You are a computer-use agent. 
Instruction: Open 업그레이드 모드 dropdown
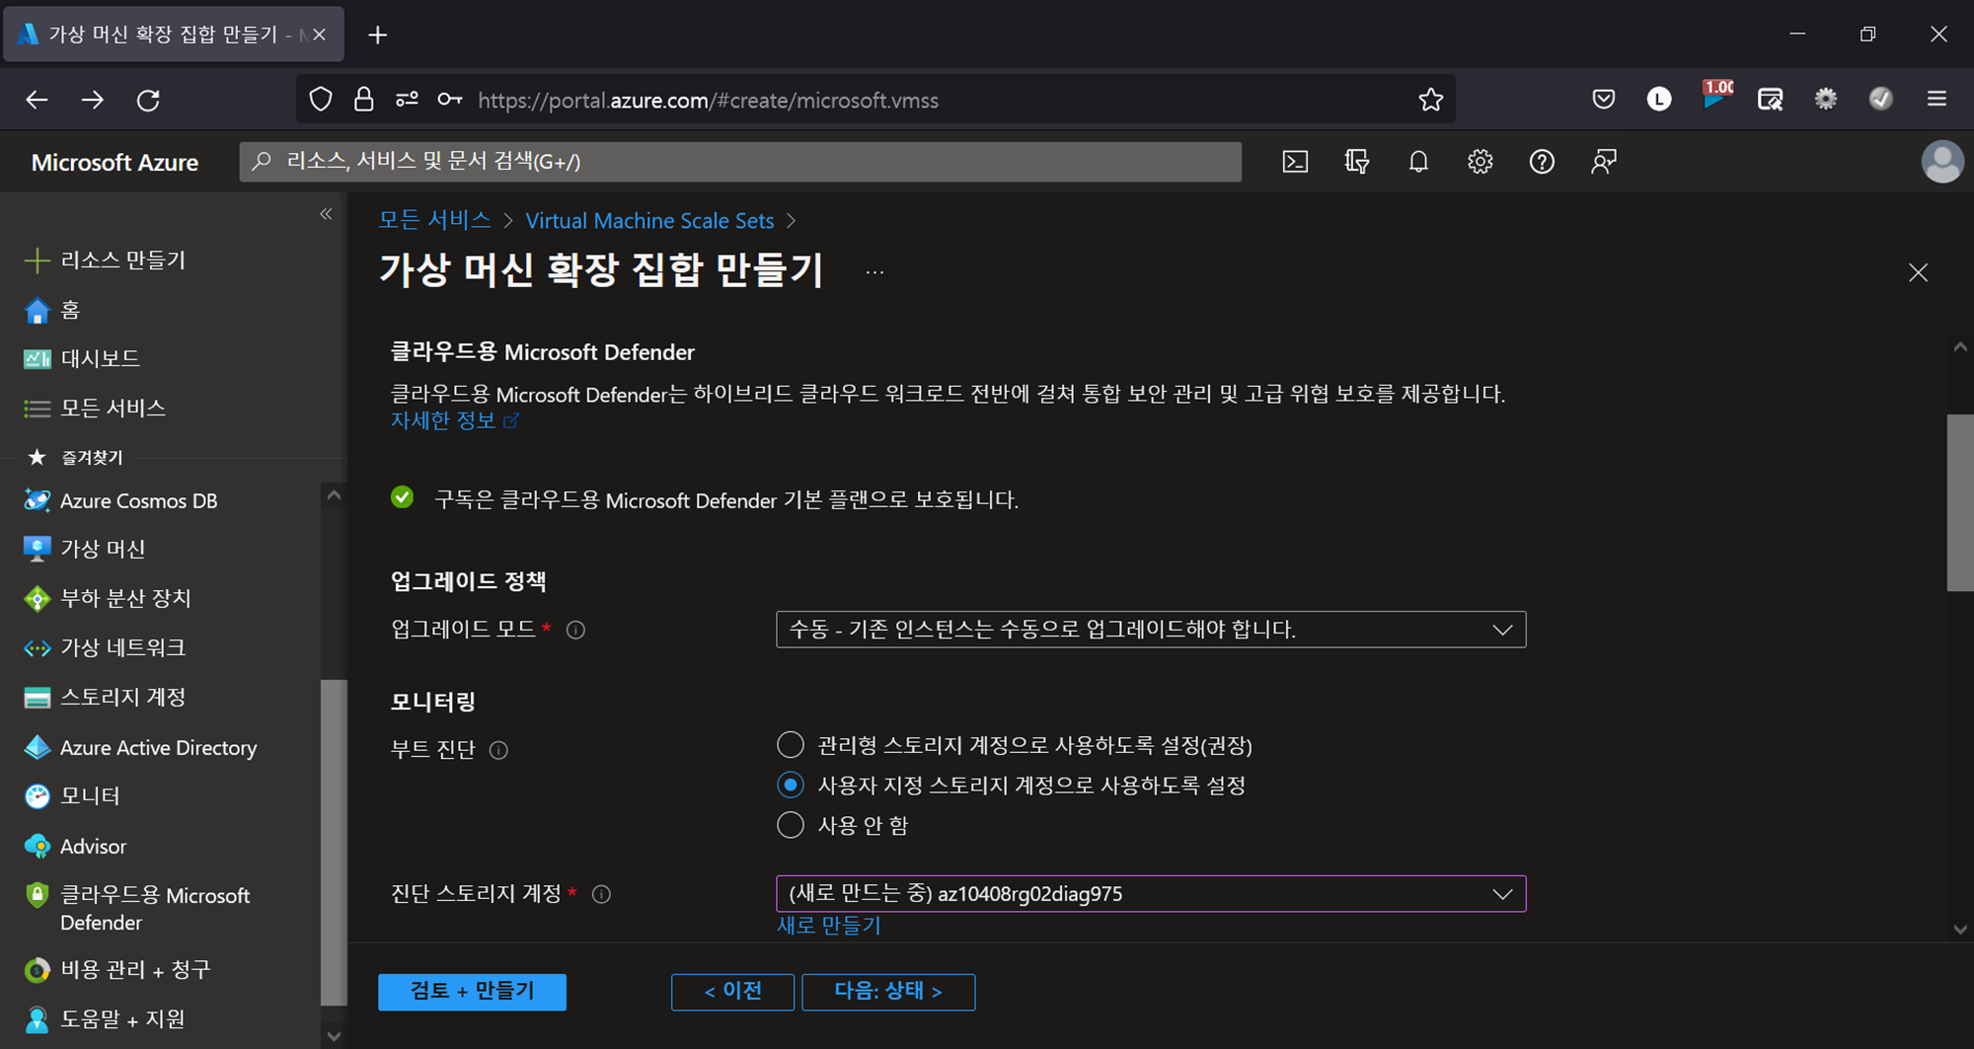(1151, 630)
